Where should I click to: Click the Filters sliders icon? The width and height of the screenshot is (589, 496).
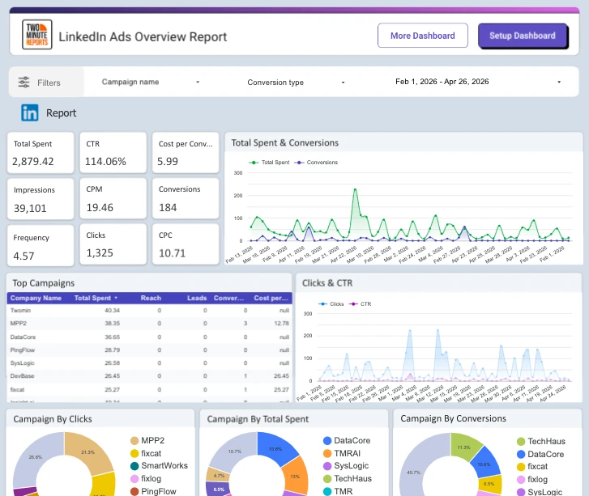(x=23, y=83)
